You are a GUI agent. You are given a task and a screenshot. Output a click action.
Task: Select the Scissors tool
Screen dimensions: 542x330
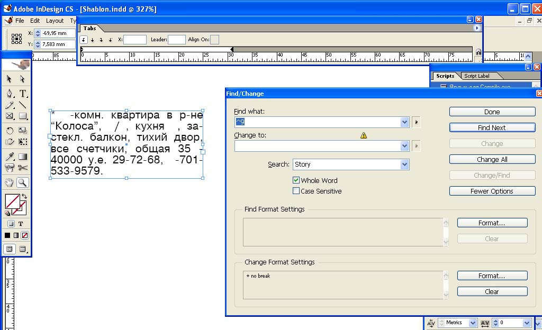[23, 168]
